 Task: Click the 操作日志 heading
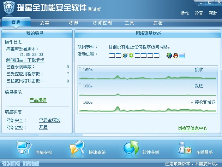pyautogui.click(x=13, y=42)
